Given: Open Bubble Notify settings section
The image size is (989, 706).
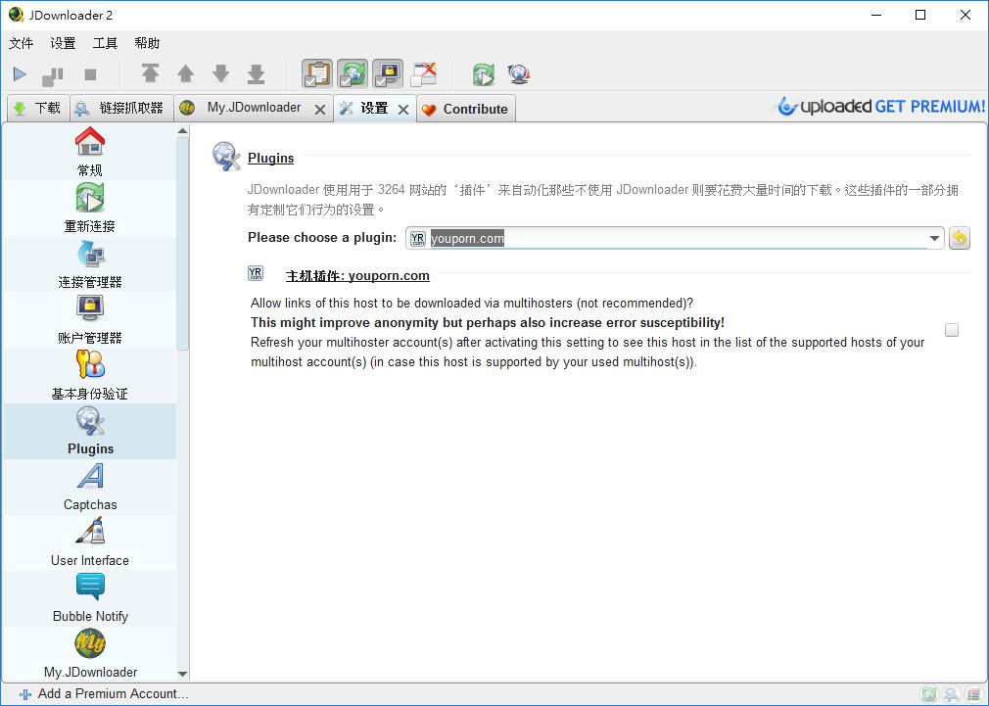Looking at the screenshot, I should (89, 598).
